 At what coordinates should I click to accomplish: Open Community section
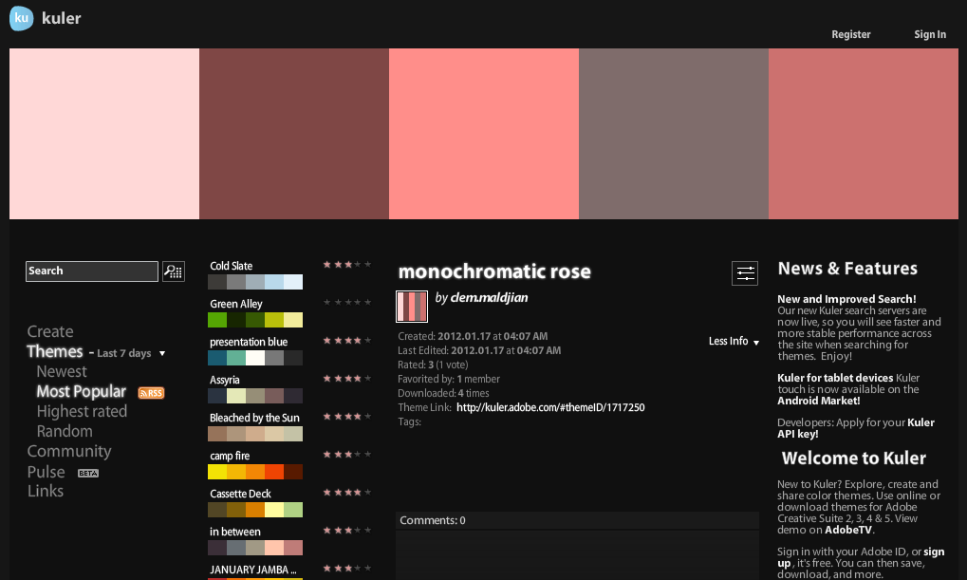coord(69,452)
